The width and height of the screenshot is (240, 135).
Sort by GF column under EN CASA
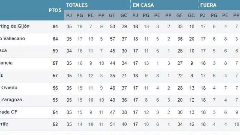pos(180,16)
